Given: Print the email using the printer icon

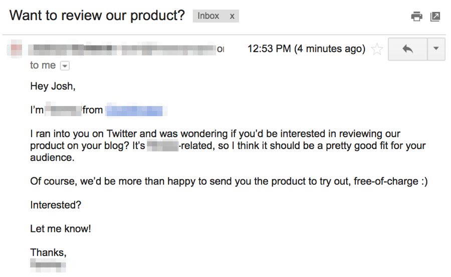Looking at the screenshot, I should [416, 16].
